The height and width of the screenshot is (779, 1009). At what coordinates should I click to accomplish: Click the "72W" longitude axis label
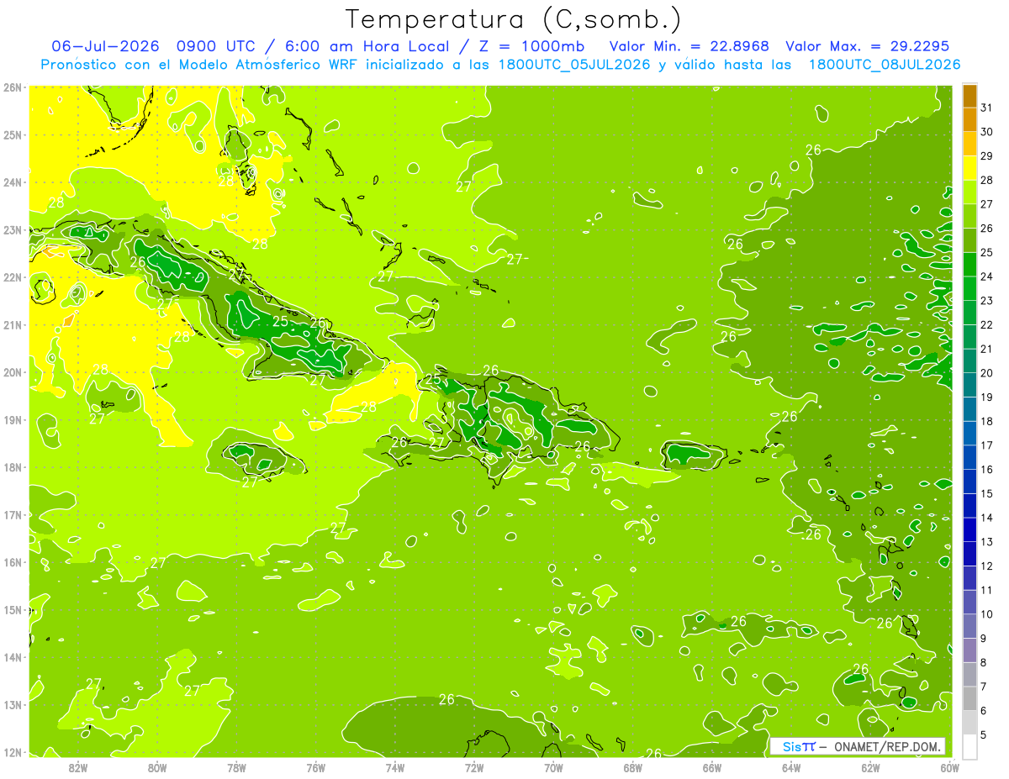click(x=474, y=767)
